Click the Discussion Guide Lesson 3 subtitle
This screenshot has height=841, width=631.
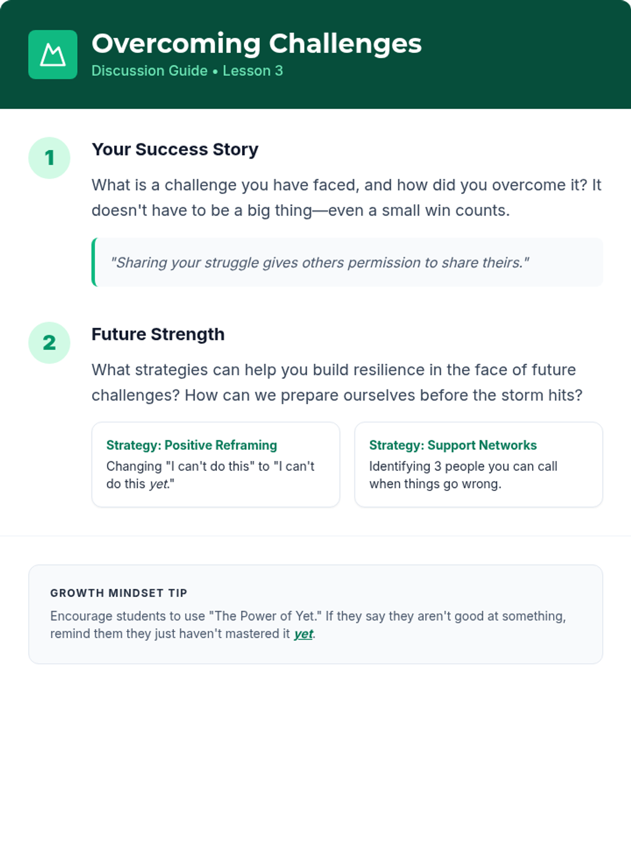point(187,71)
